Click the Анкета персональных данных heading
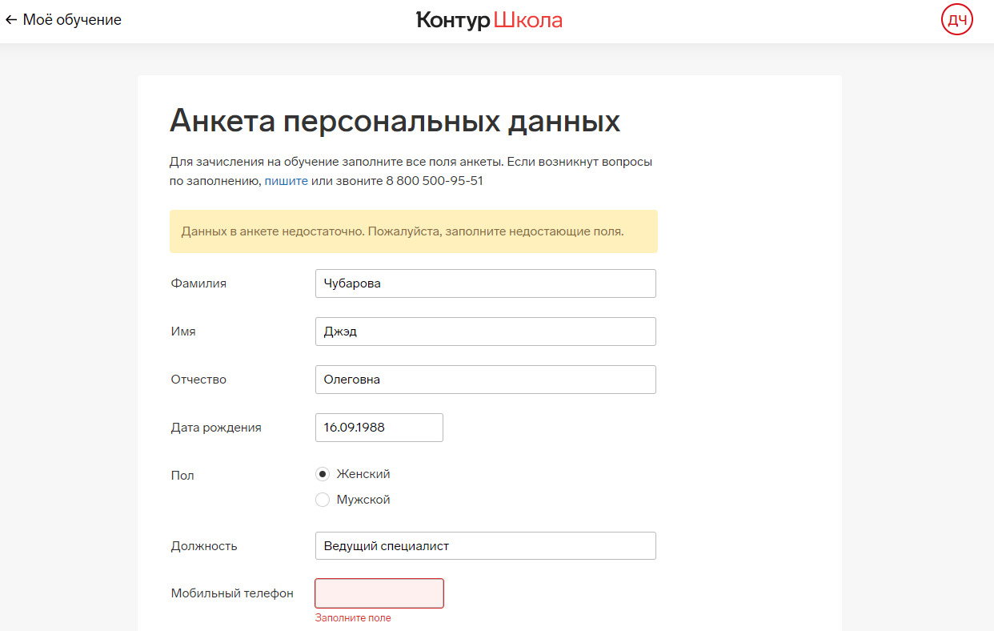The image size is (994, 631). [x=395, y=121]
